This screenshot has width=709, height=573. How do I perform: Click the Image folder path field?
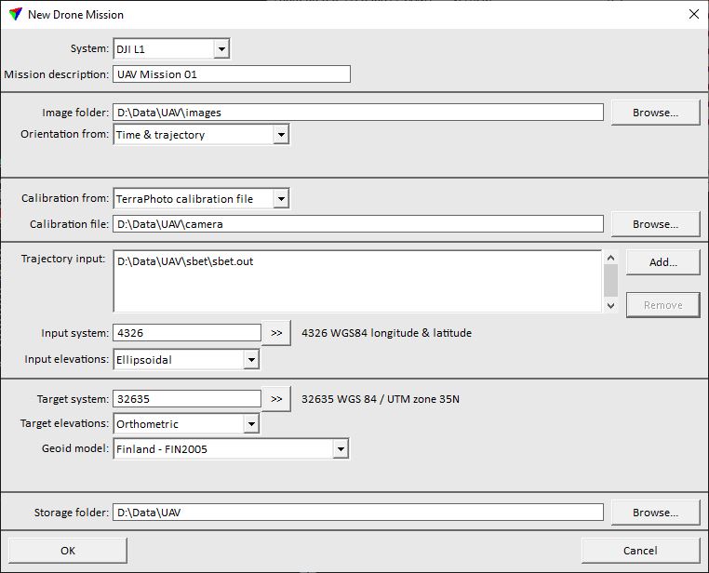pyautogui.click(x=357, y=113)
